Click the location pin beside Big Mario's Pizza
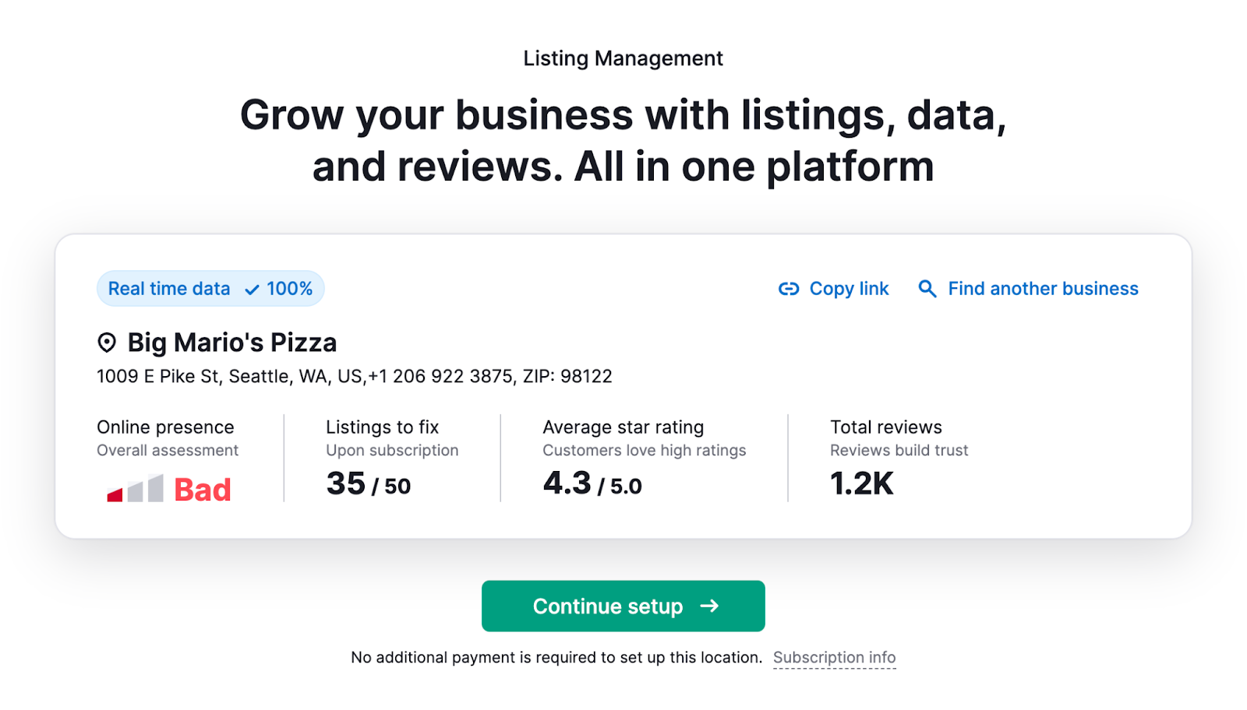This screenshot has width=1247, height=710. [x=106, y=342]
